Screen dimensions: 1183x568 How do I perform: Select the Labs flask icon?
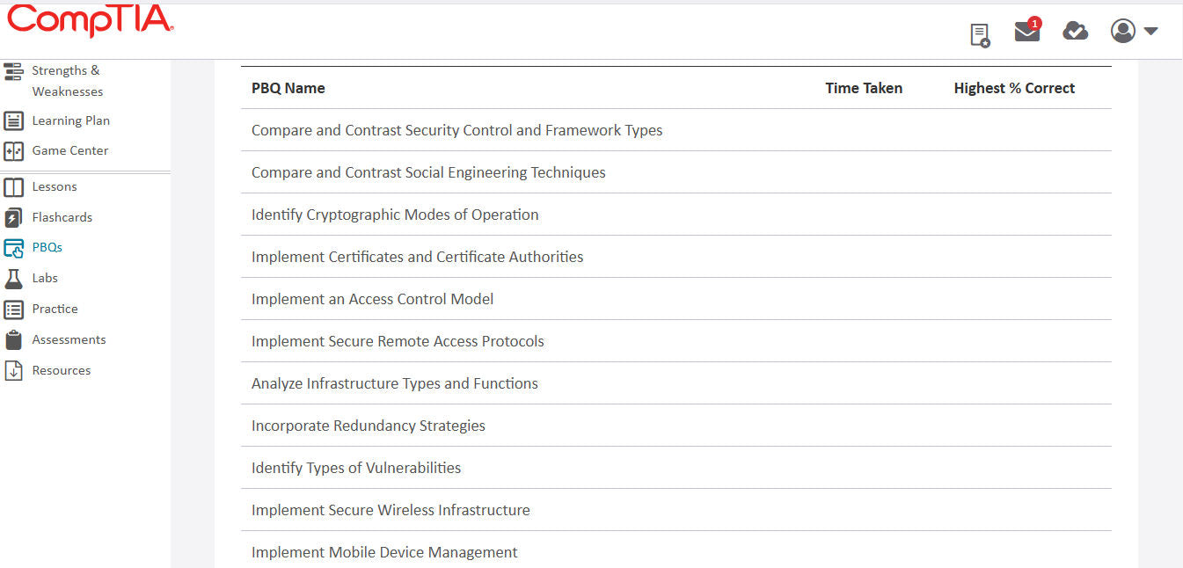[12, 278]
